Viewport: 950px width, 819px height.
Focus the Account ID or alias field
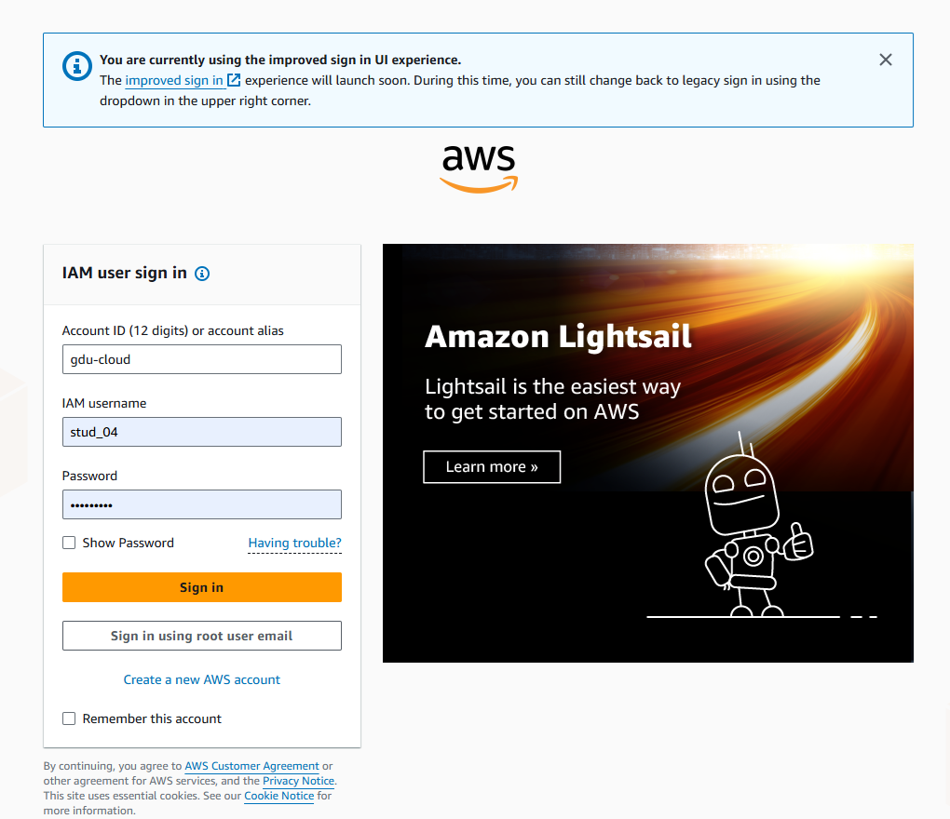[202, 359]
